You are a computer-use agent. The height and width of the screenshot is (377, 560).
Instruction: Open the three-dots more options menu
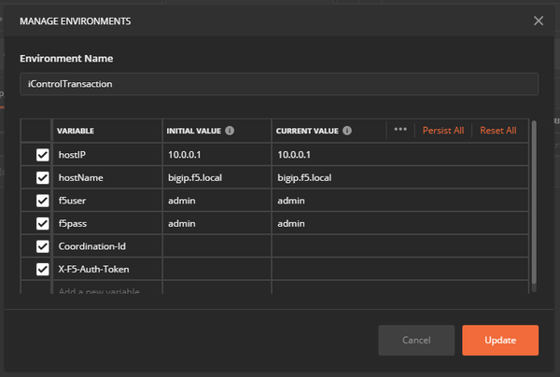tap(400, 129)
